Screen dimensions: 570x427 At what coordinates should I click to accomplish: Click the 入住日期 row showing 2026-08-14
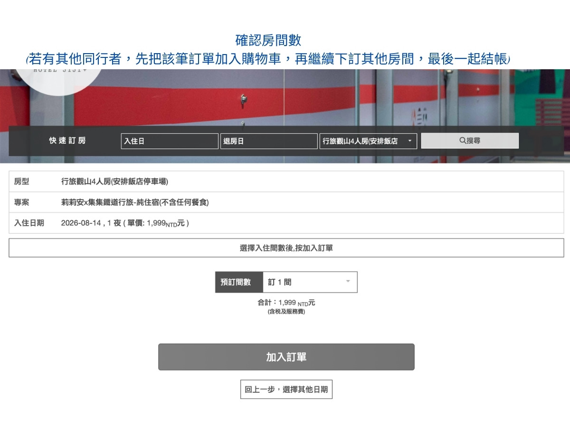[285, 223]
